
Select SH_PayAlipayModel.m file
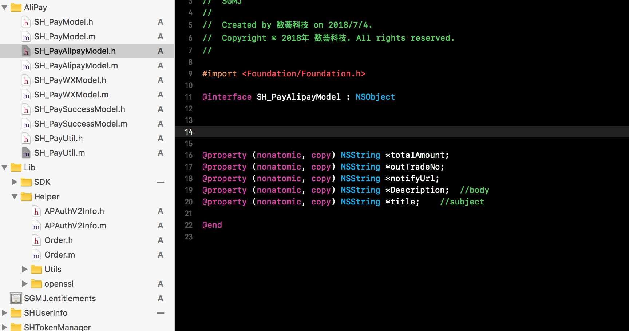(x=76, y=65)
